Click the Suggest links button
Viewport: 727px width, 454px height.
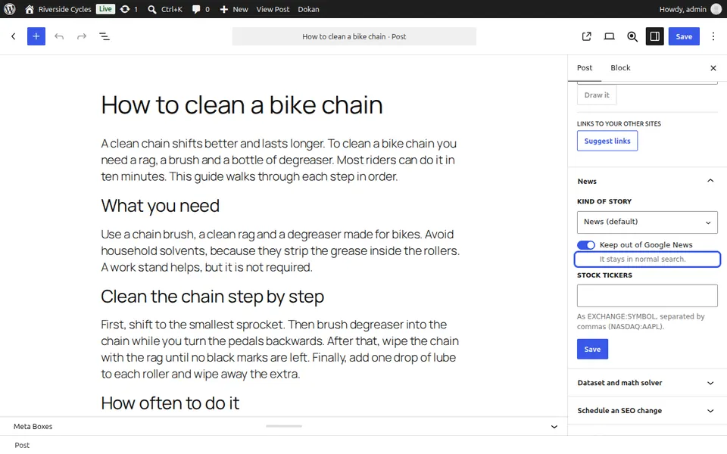point(607,141)
